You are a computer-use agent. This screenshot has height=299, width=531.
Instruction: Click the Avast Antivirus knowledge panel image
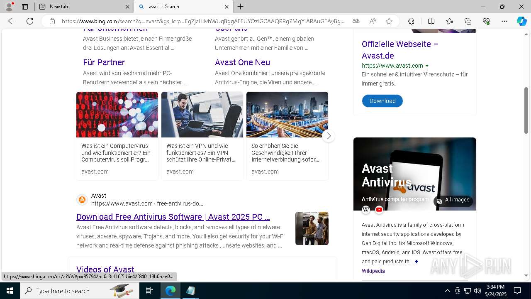(415, 174)
